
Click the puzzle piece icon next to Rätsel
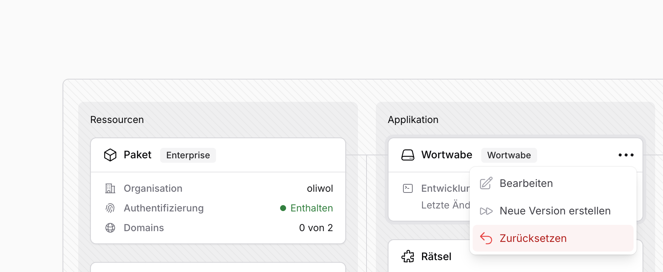pos(408,256)
